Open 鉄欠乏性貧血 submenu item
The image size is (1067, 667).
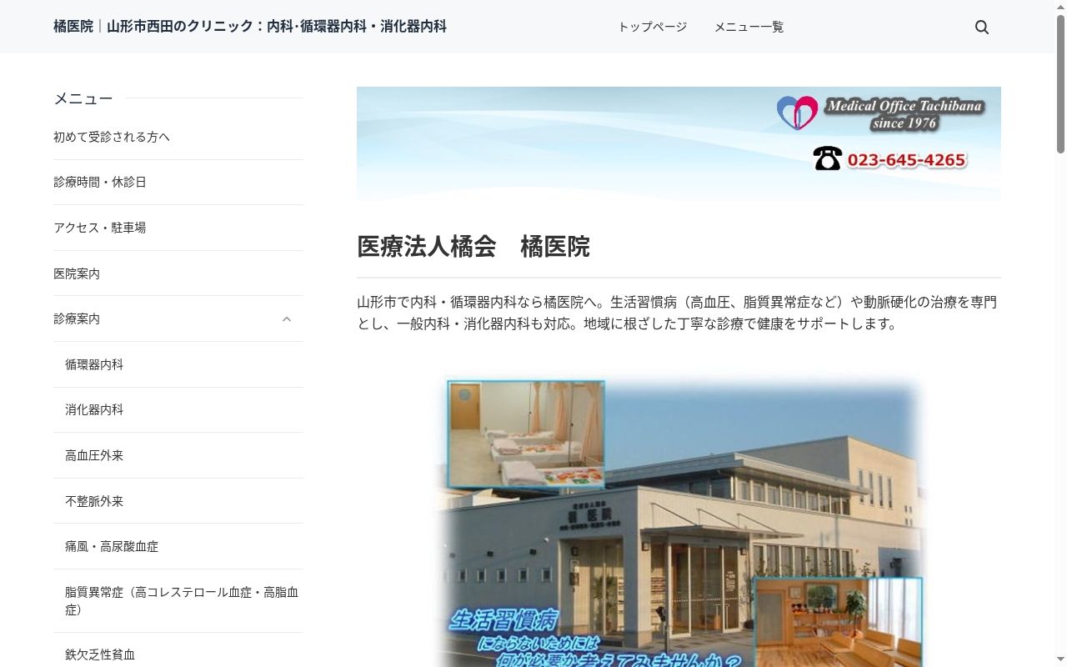click(100, 654)
